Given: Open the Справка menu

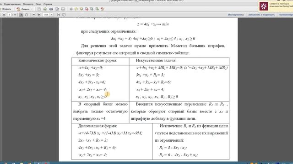Looking at the screenshot, I should (x=48, y=4).
